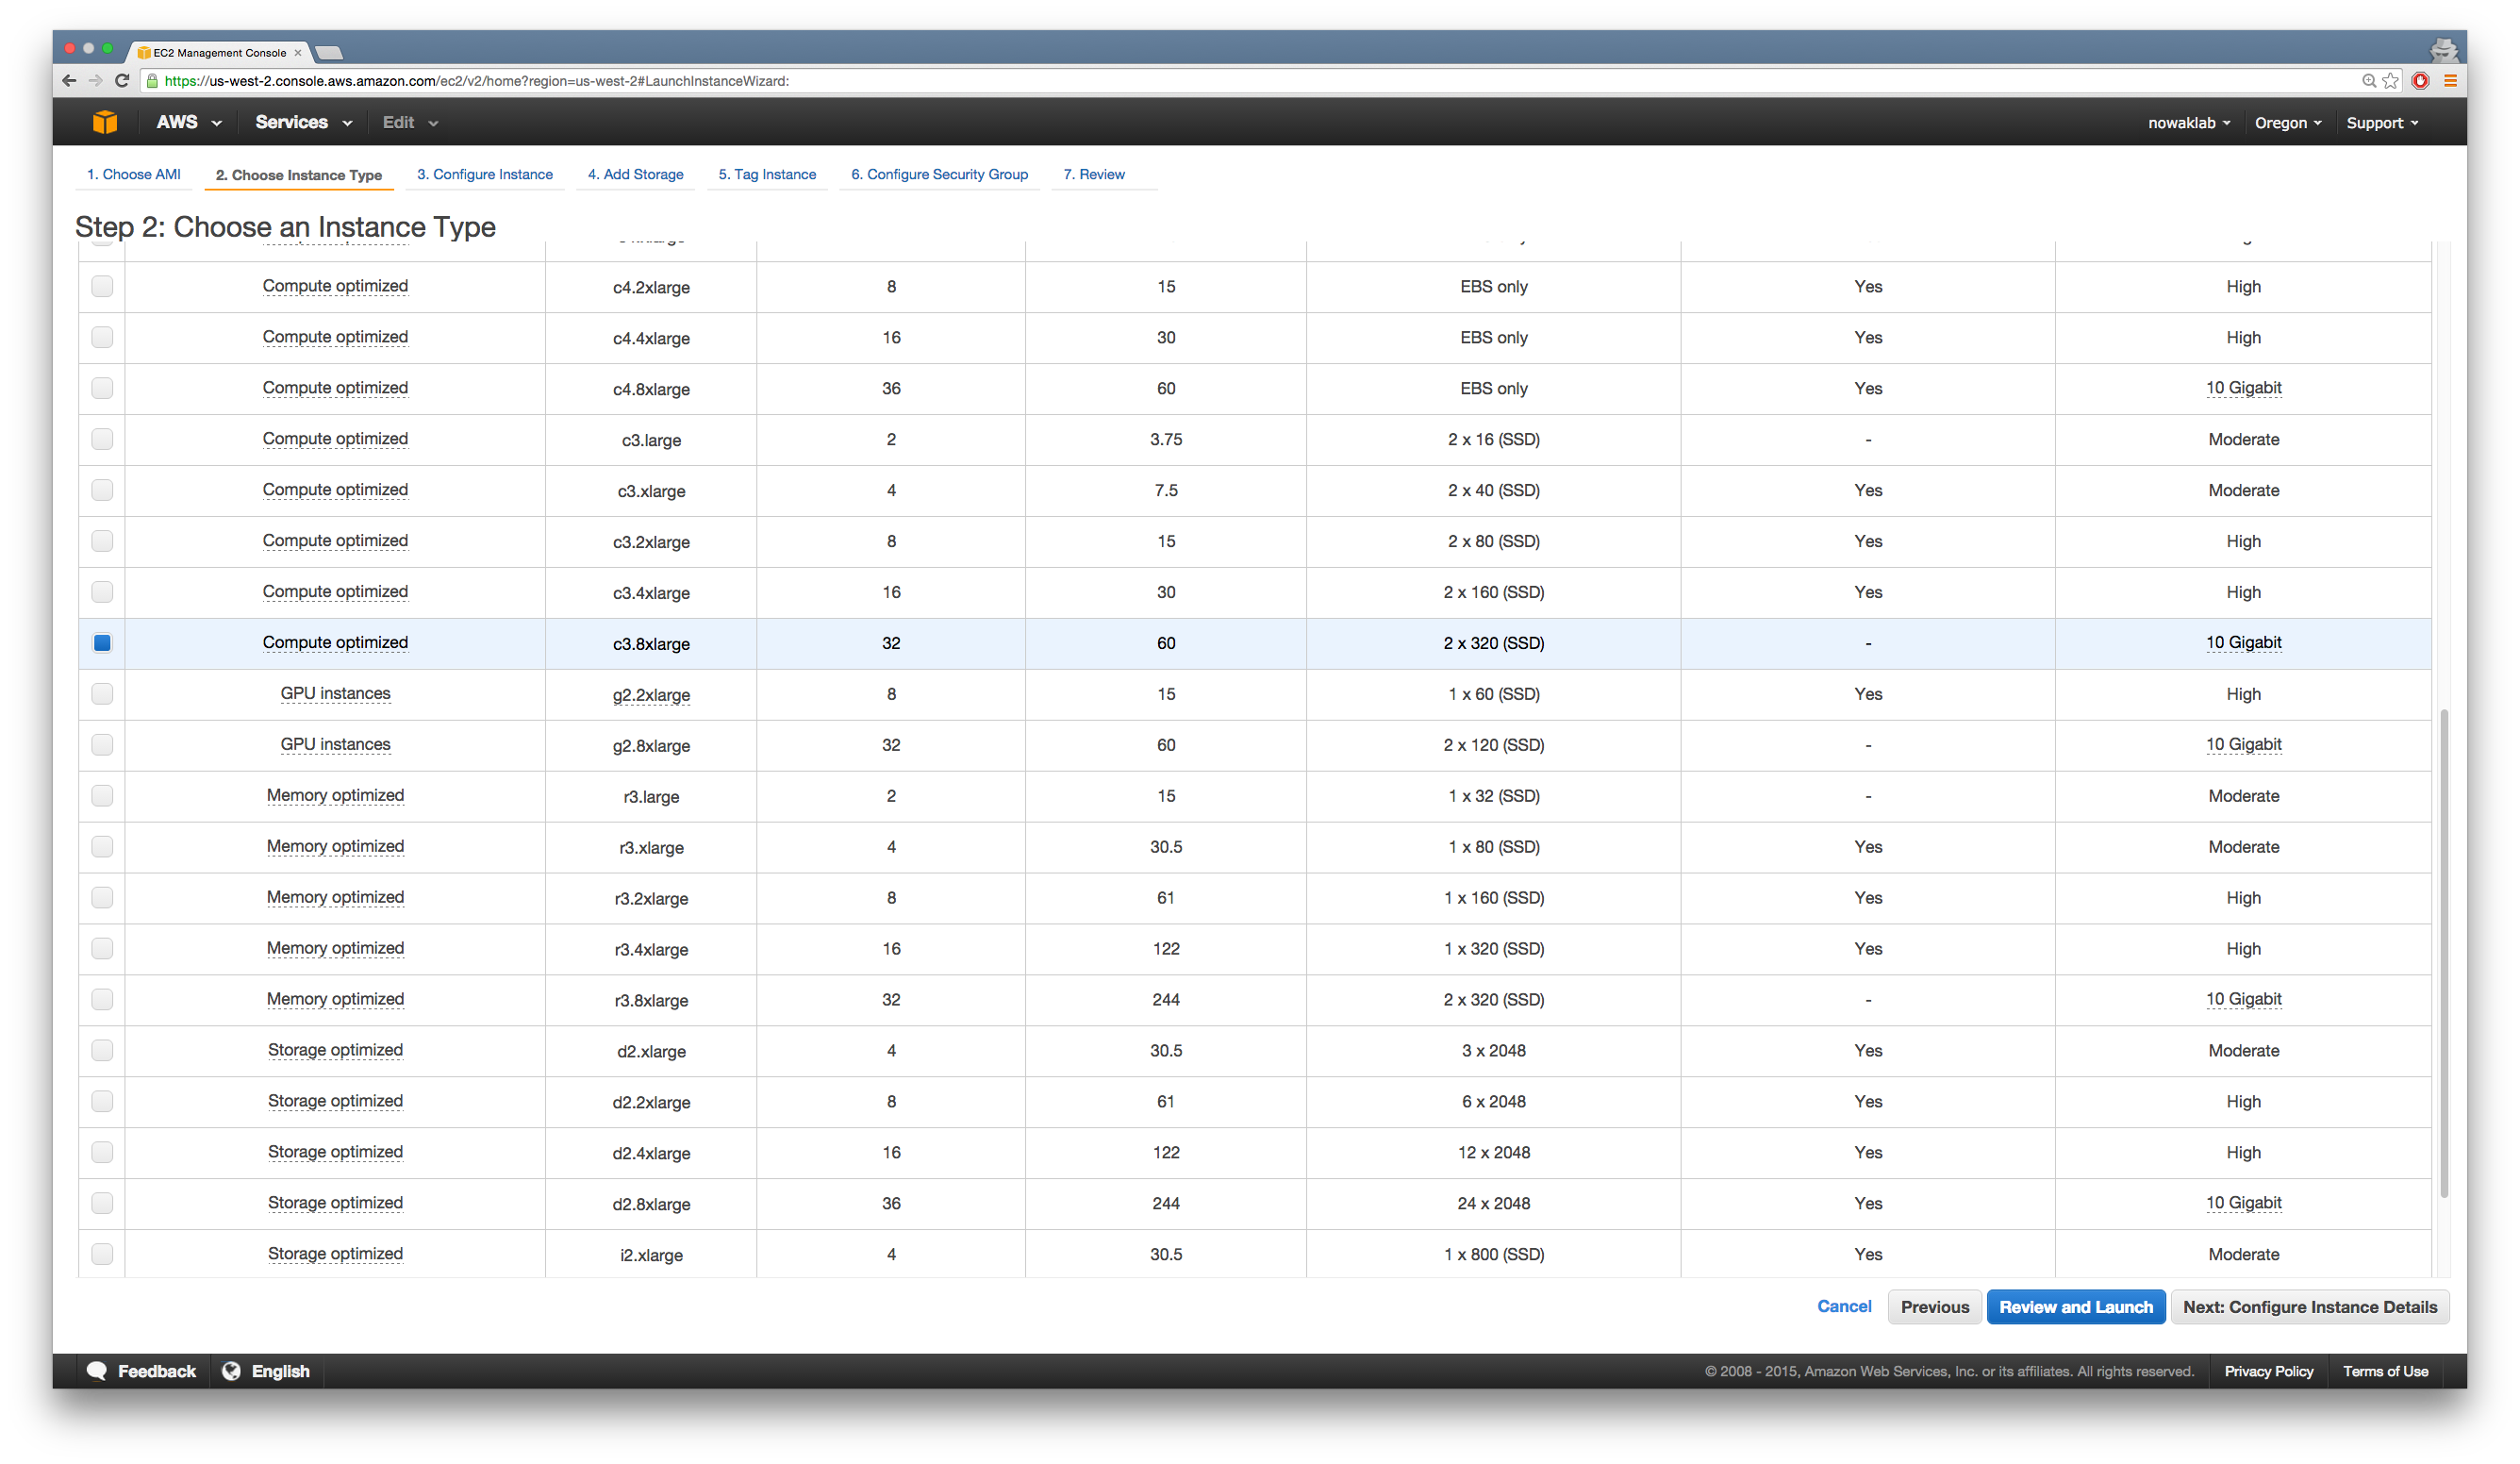Deselect the c3.8xlarge instance checkbox
Screen dimensions: 2520x1464
102,643
